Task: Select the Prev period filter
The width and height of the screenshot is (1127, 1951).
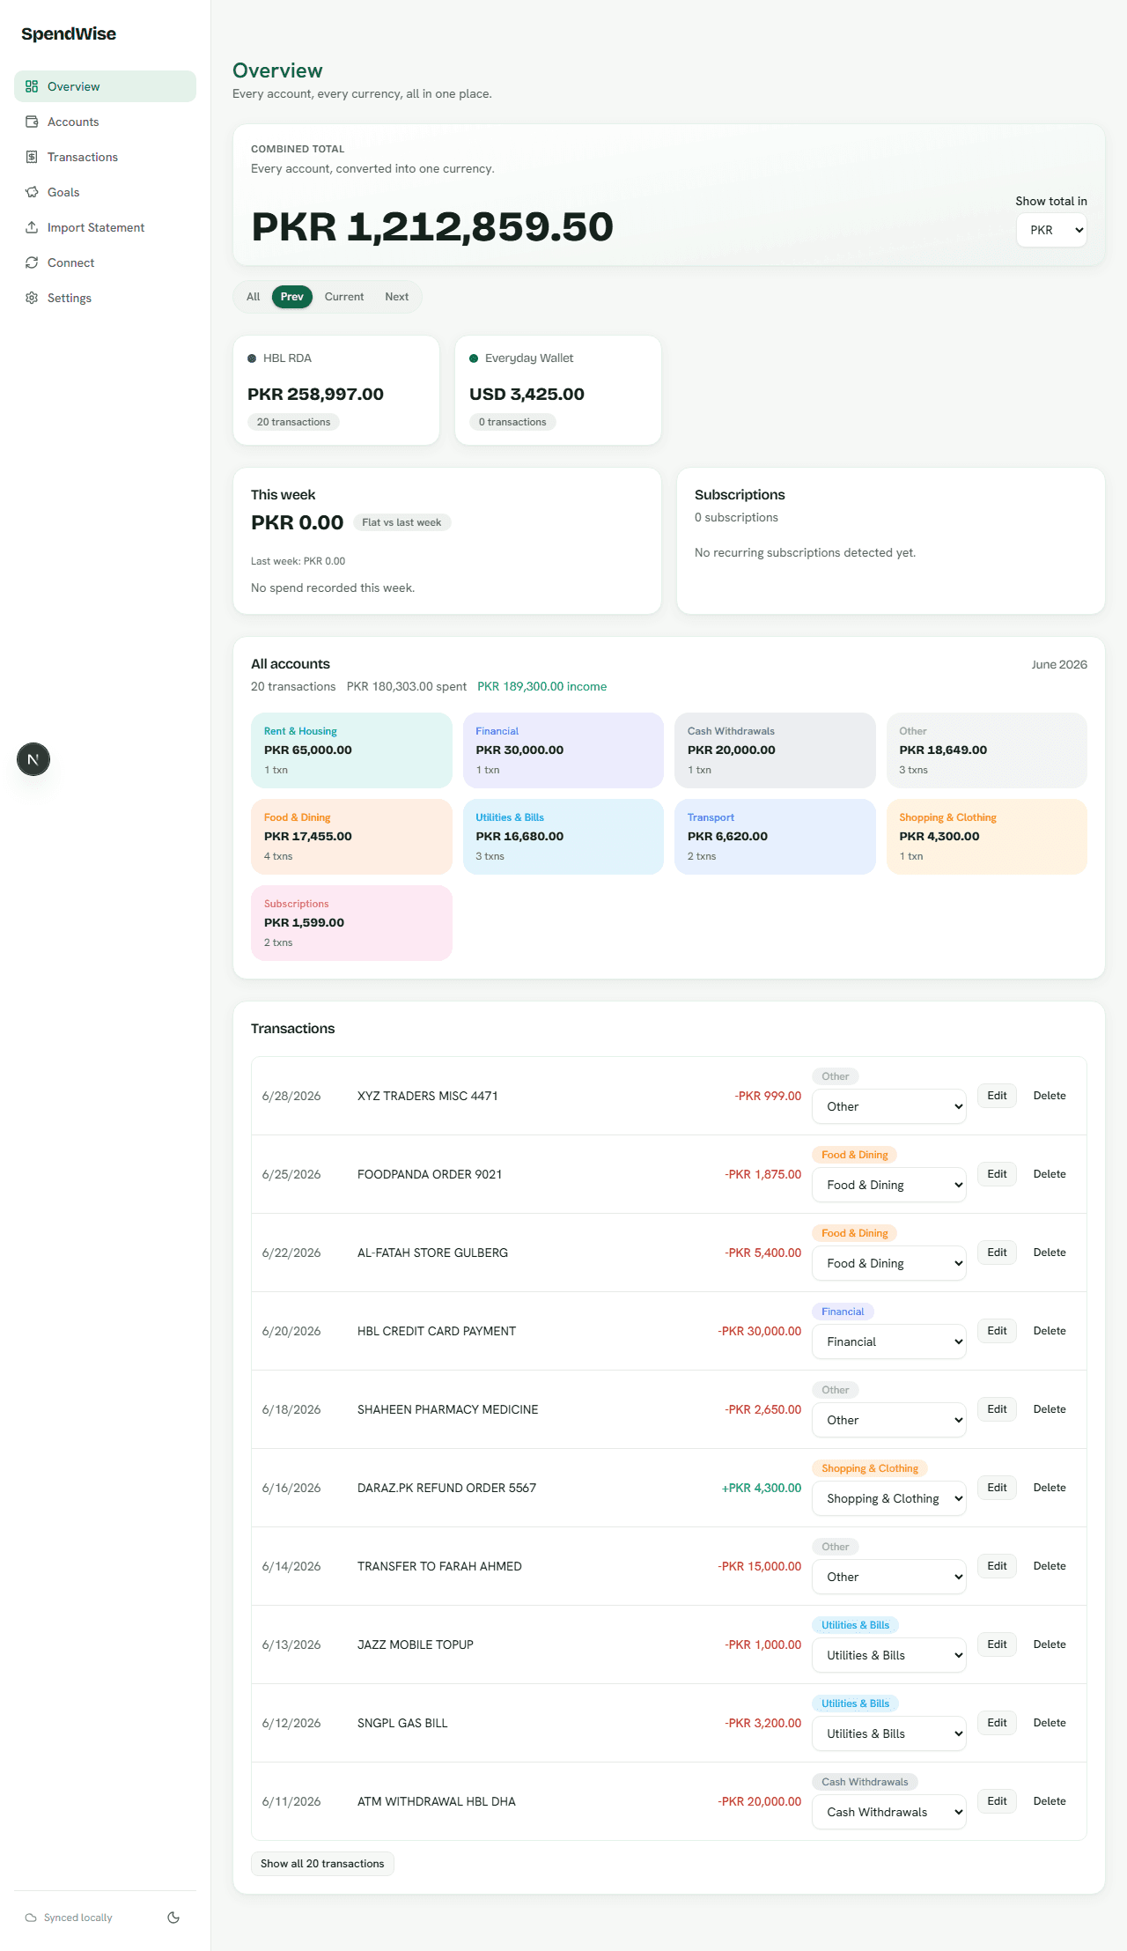Action: point(292,297)
